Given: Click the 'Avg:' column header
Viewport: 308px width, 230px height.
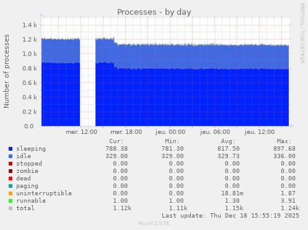Looking at the screenshot, I should point(228,141).
